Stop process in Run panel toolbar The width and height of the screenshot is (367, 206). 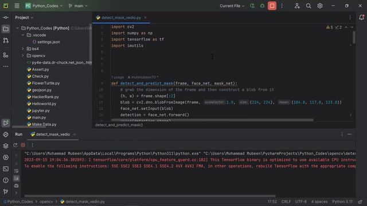click(23, 145)
